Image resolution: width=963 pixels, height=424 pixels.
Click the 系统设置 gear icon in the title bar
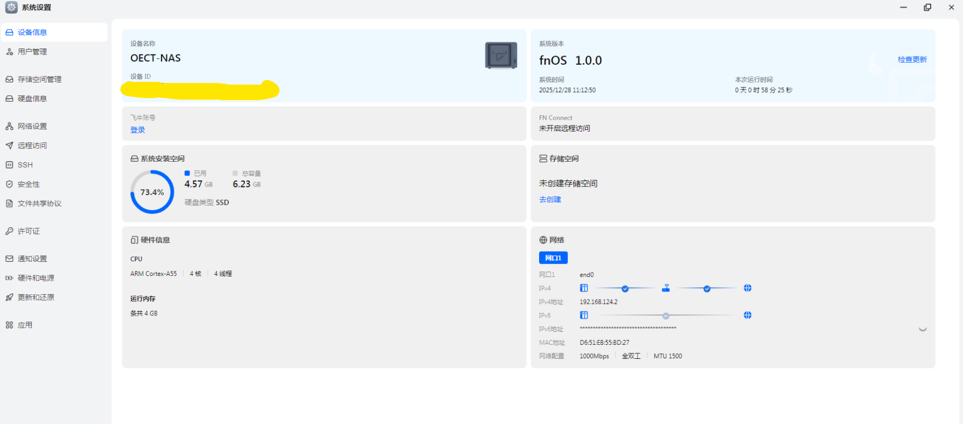(x=11, y=8)
